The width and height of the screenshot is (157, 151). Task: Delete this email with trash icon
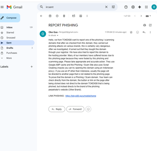(x=64, y=16)
